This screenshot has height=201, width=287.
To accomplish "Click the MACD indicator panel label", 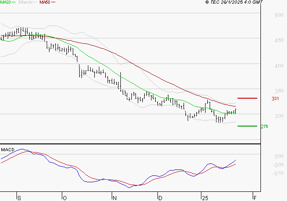I will [x=7, y=149].
